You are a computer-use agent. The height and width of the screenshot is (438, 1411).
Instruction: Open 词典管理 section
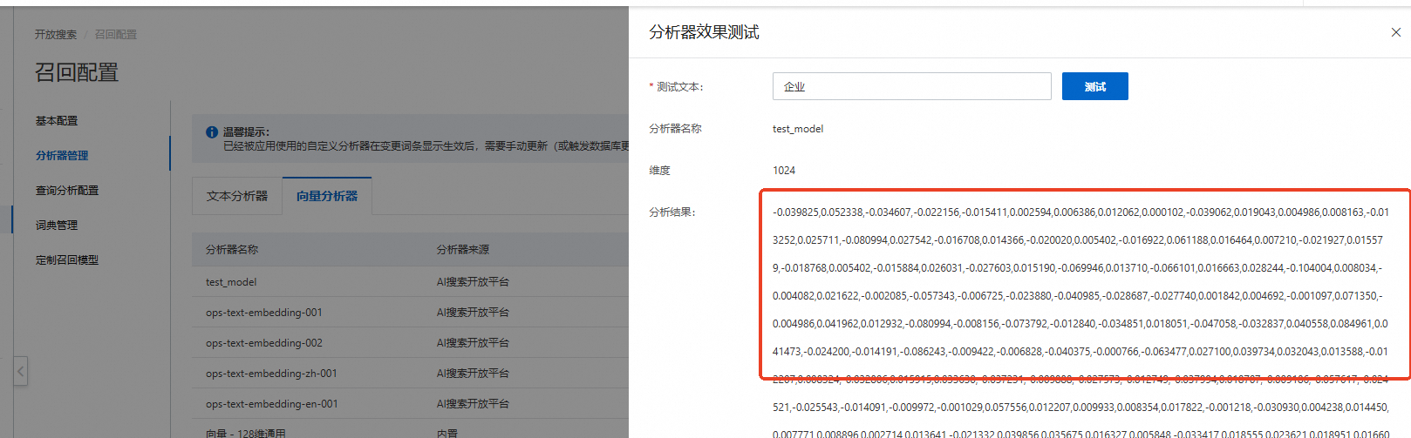(x=57, y=225)
